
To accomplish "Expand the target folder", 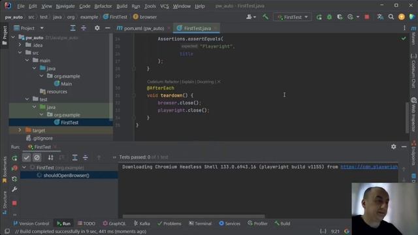I will [20, 131].
